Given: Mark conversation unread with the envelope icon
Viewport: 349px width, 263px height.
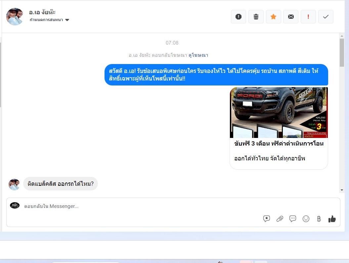Looking at the screenshot, I should click(x=291, y=17).
